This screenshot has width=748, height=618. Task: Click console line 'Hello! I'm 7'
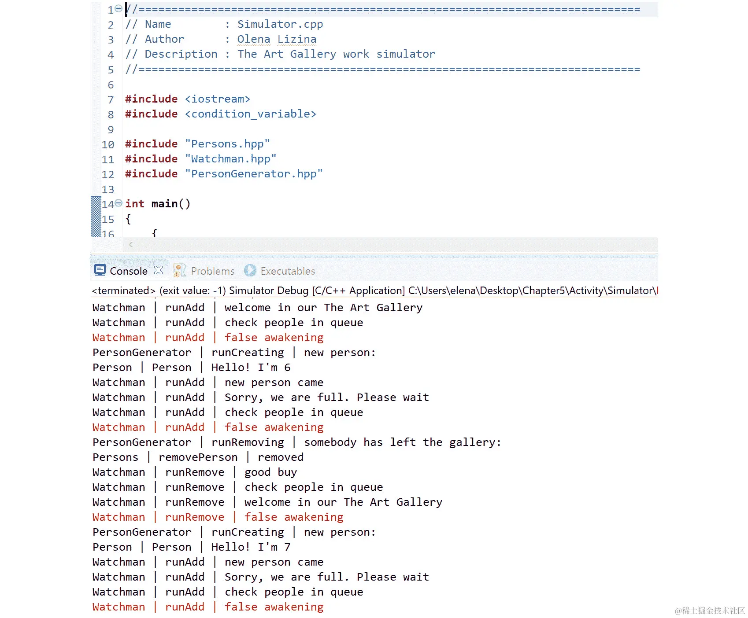coord(251,547)
